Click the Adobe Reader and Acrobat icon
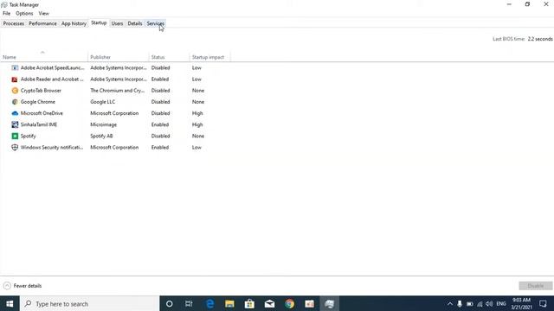This screenshot has height=311, width=554. 15,79
